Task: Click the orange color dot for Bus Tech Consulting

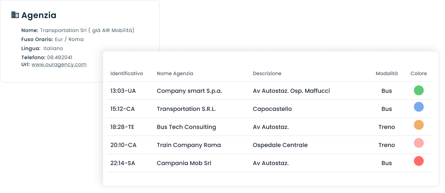Action: click(419, 125)
